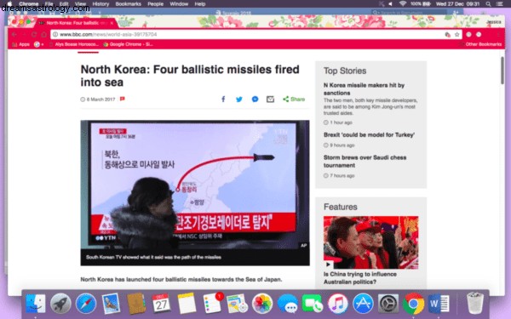Open iTunes music app in Dock
Screen dimensions: 511x319
click(x=337, y=304)
